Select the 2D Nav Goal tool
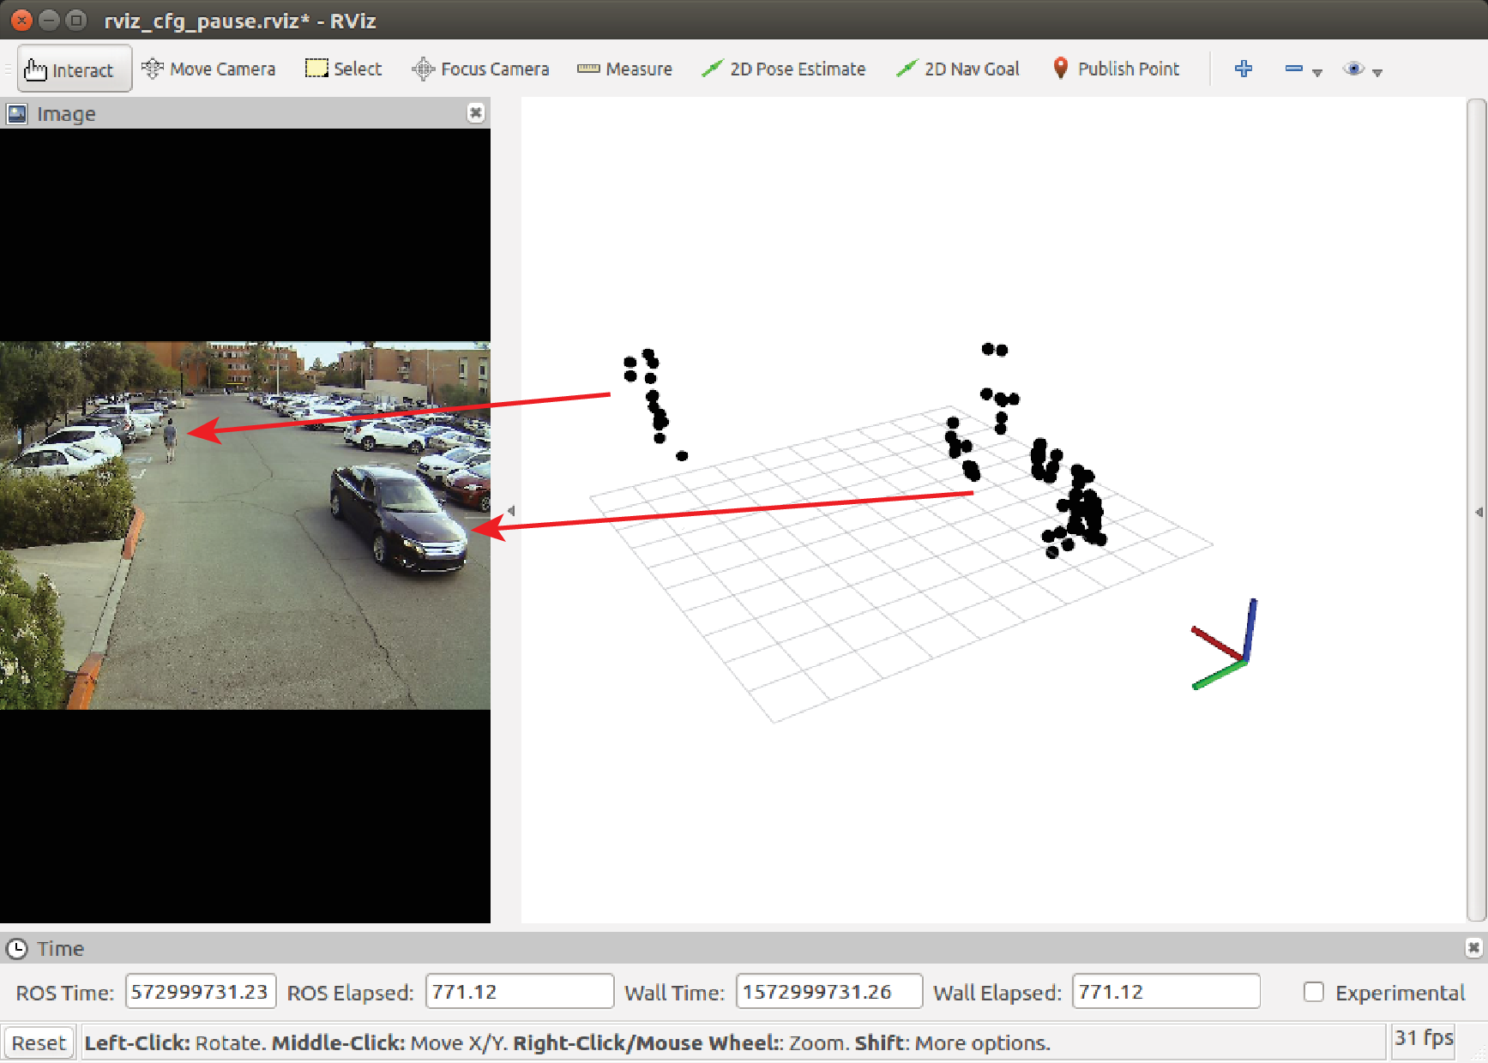Viewport: 1488px width, 1063px height. pos(957,69)
